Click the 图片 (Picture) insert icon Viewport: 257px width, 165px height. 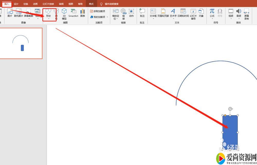[x=10, y=13]
